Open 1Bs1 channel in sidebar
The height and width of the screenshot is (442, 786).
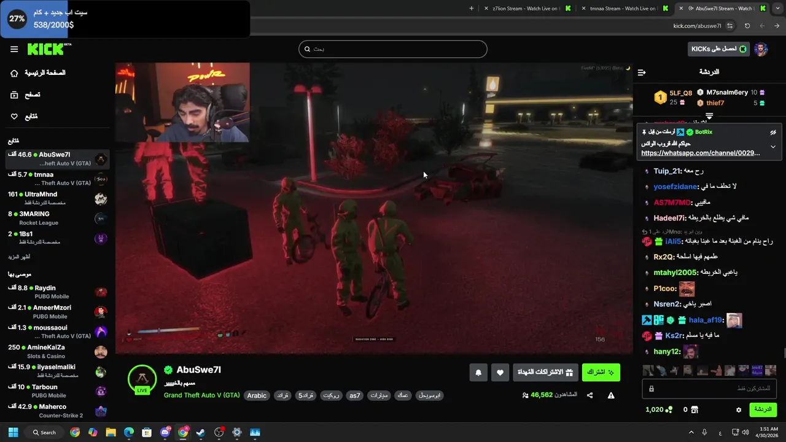58,238
